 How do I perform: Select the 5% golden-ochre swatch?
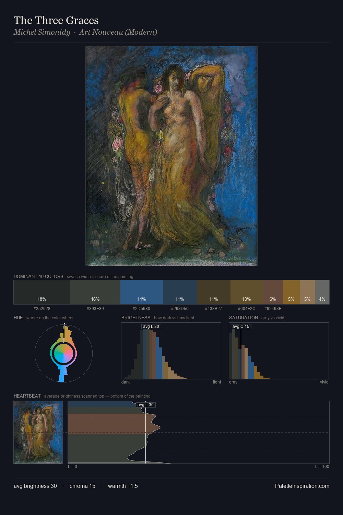point(291,292)
